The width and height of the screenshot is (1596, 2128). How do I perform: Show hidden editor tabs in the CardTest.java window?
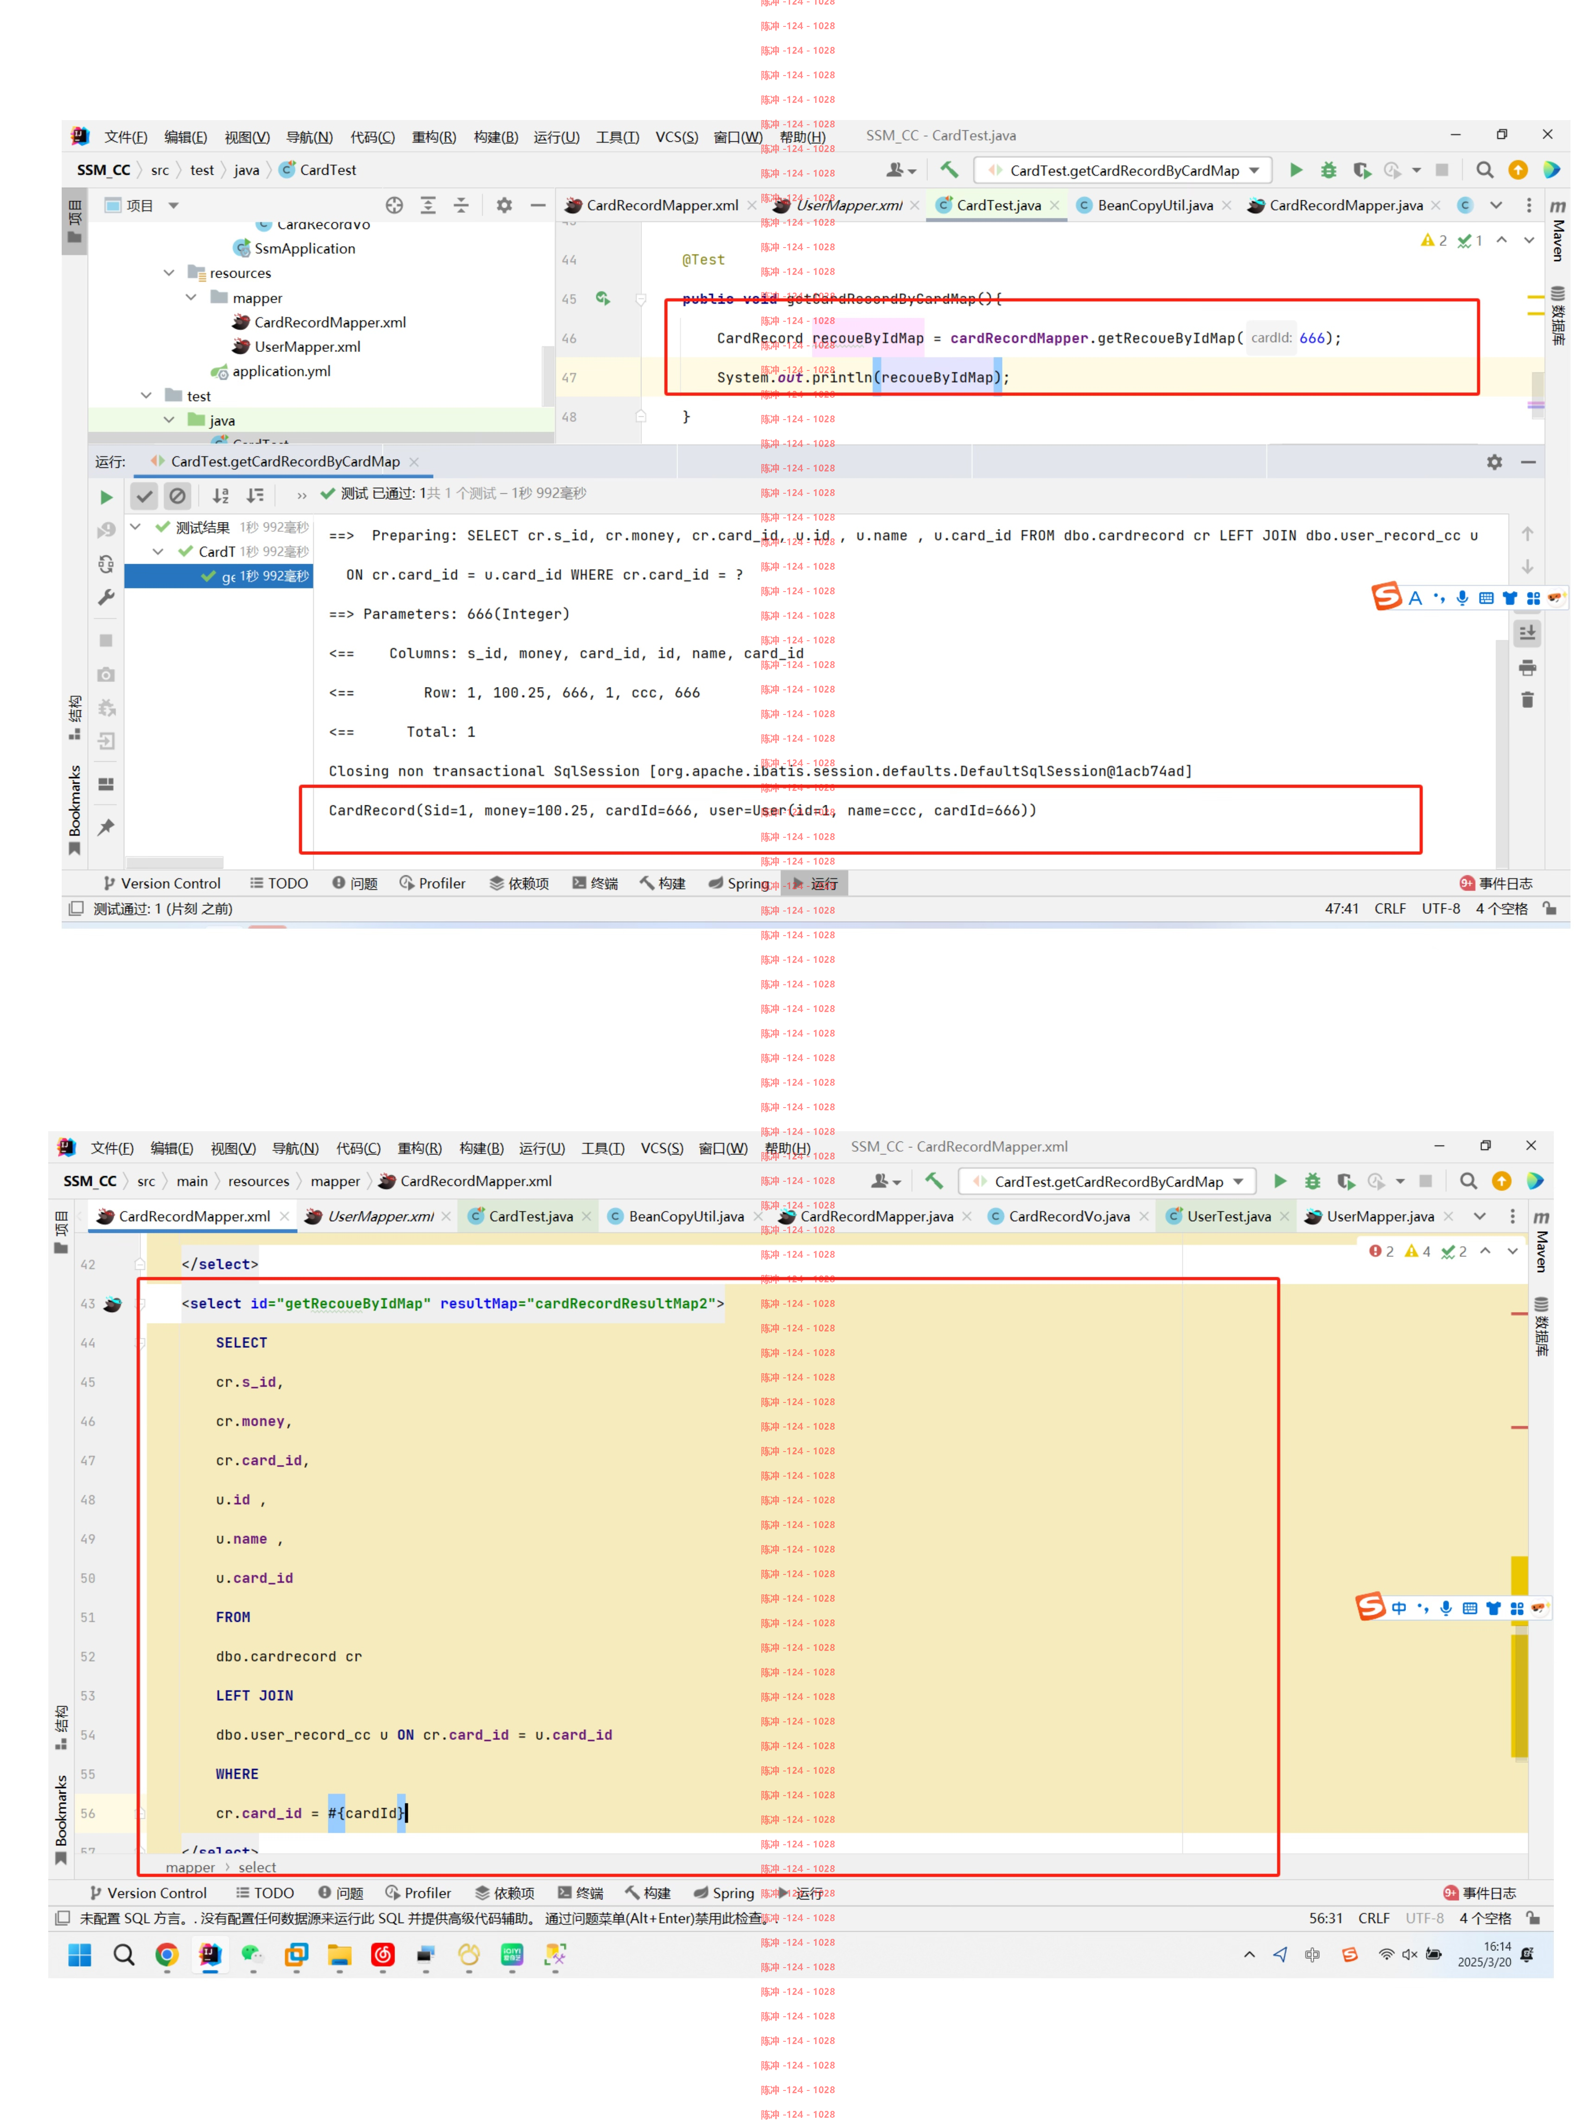point(1496,205)
